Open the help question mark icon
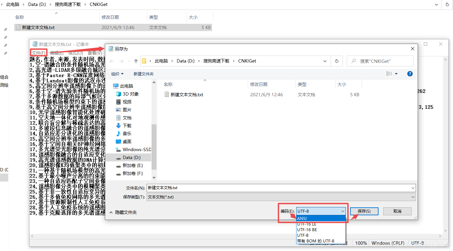This screenshot has height=251, width=453. [410, 74]
